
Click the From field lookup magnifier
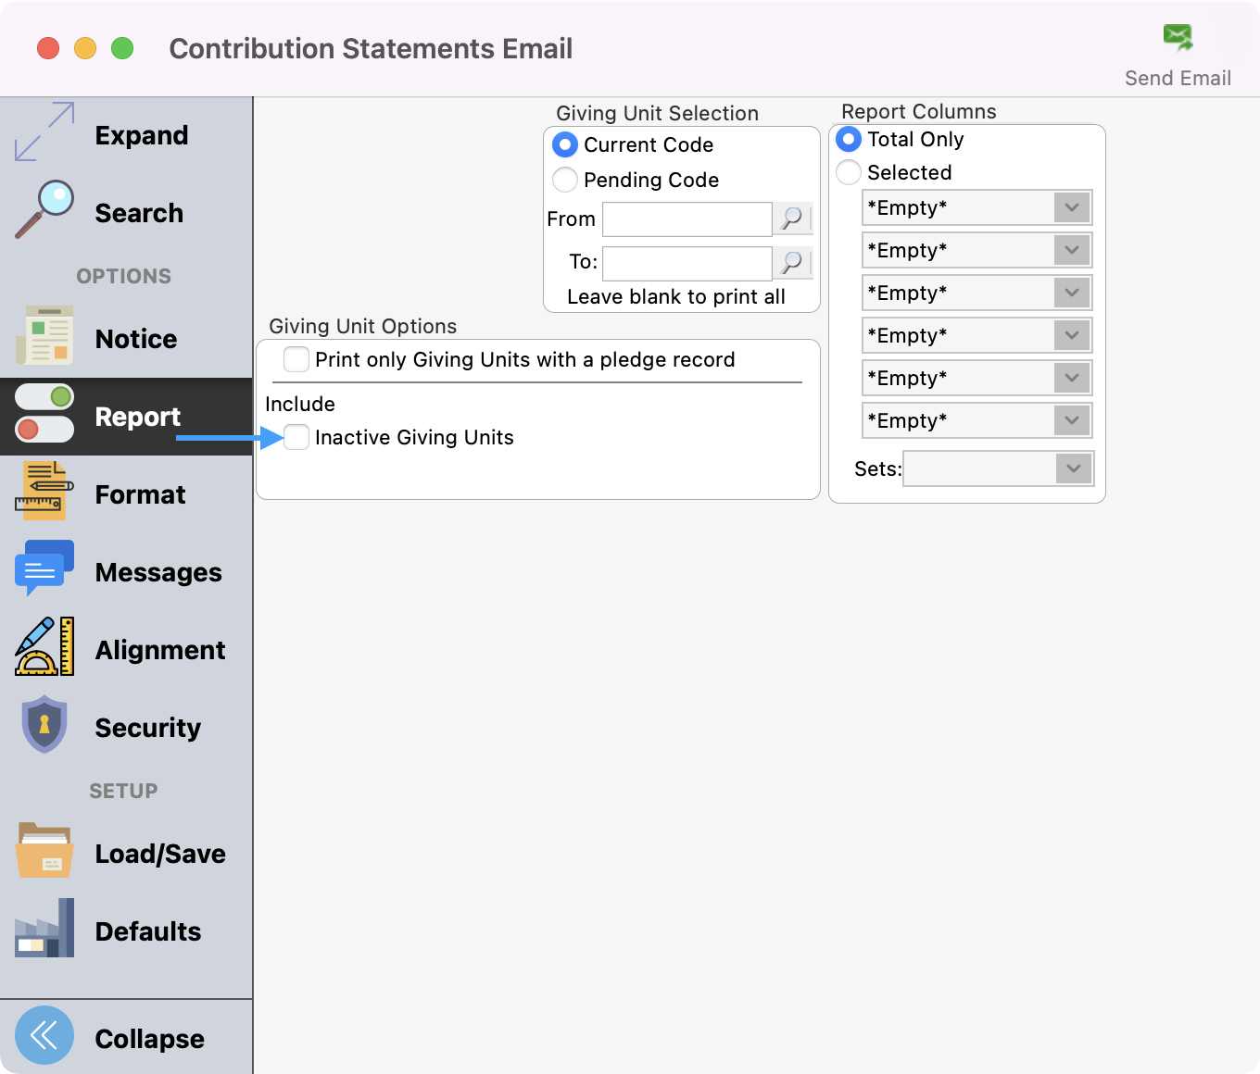click(x=792, y=219)
